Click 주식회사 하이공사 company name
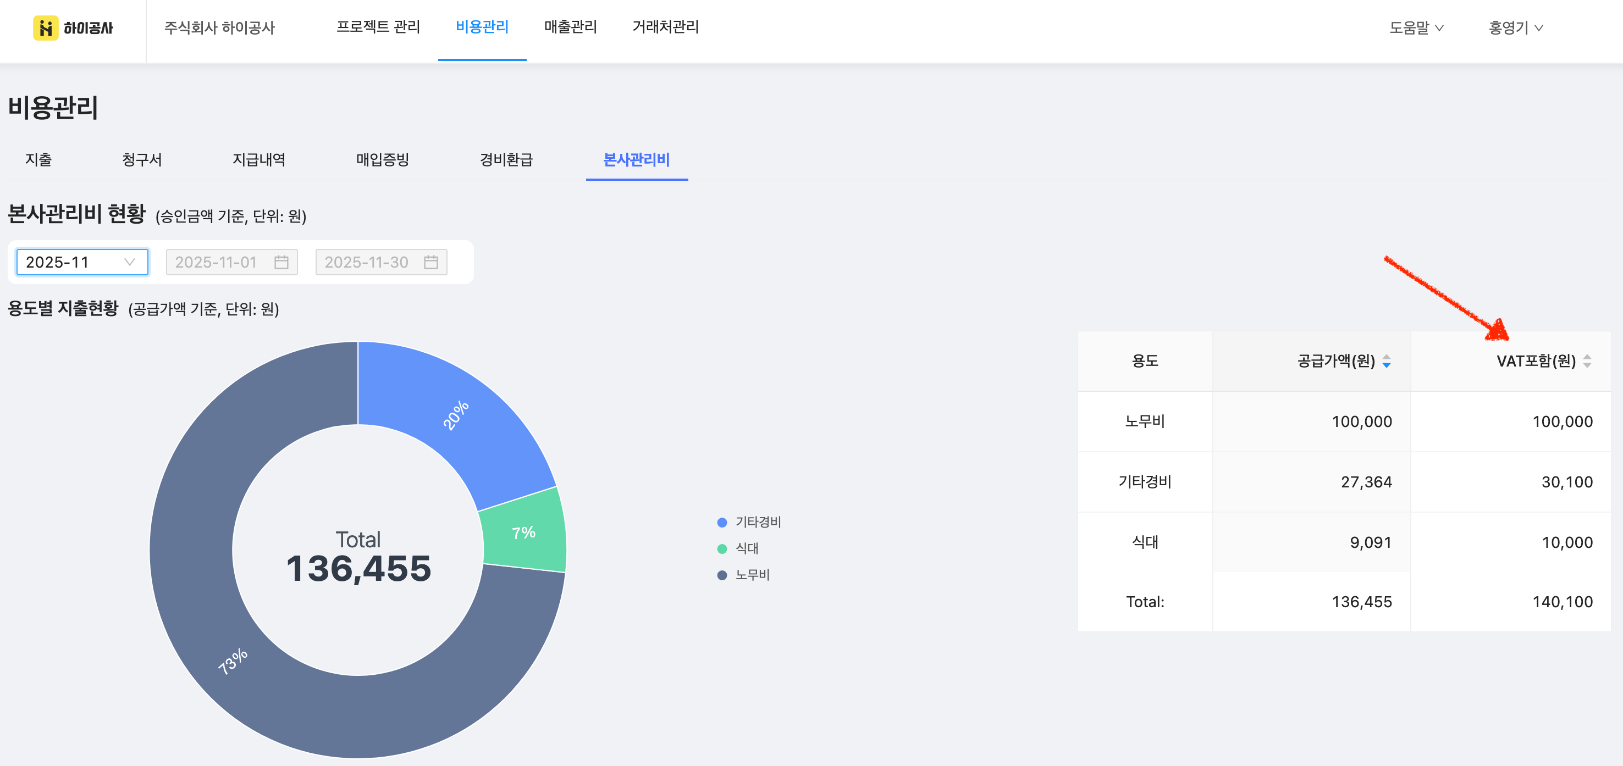 [x=219, y=27]
